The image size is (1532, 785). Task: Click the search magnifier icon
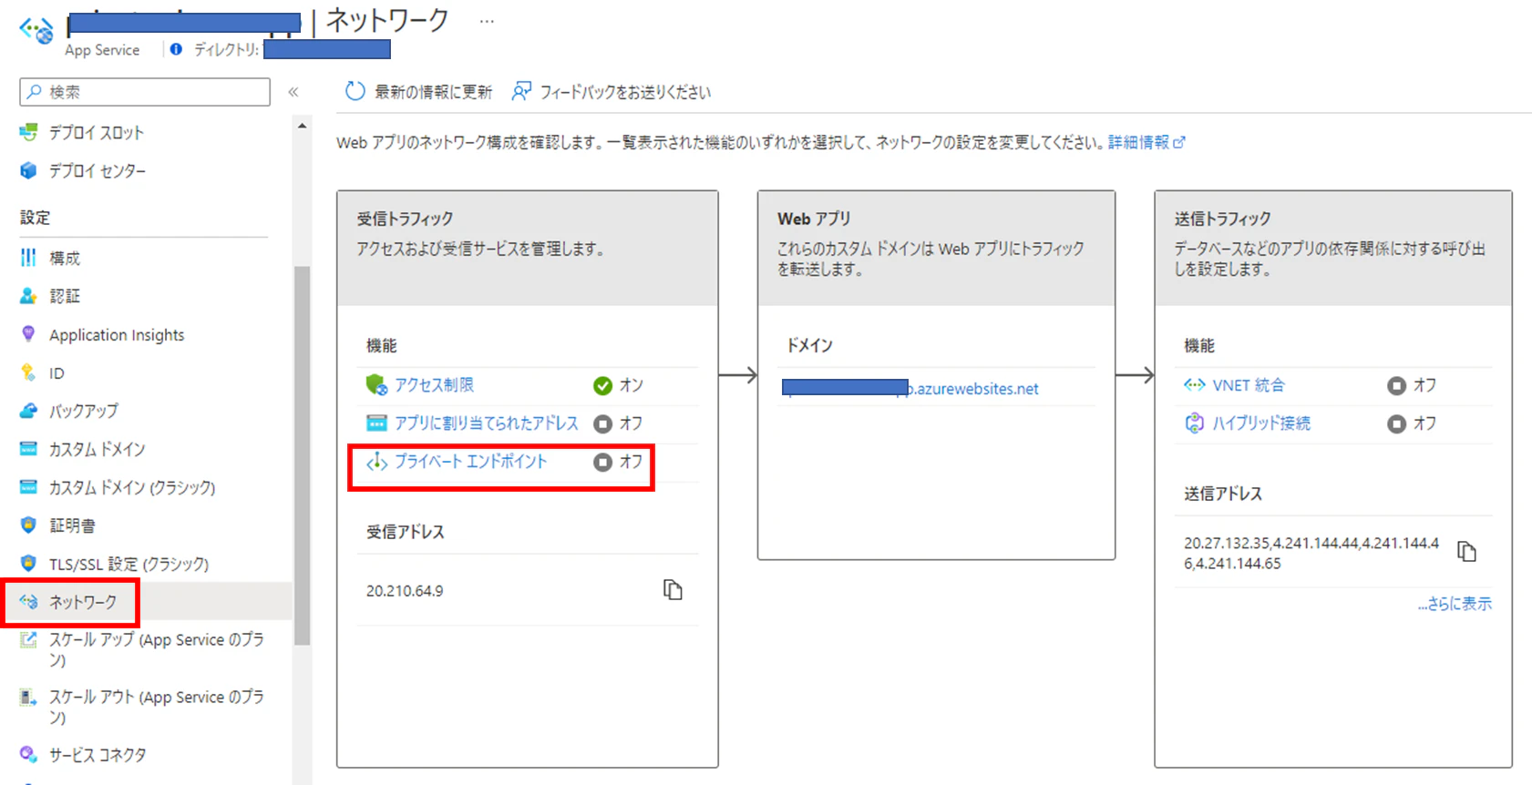pos(35,92)
